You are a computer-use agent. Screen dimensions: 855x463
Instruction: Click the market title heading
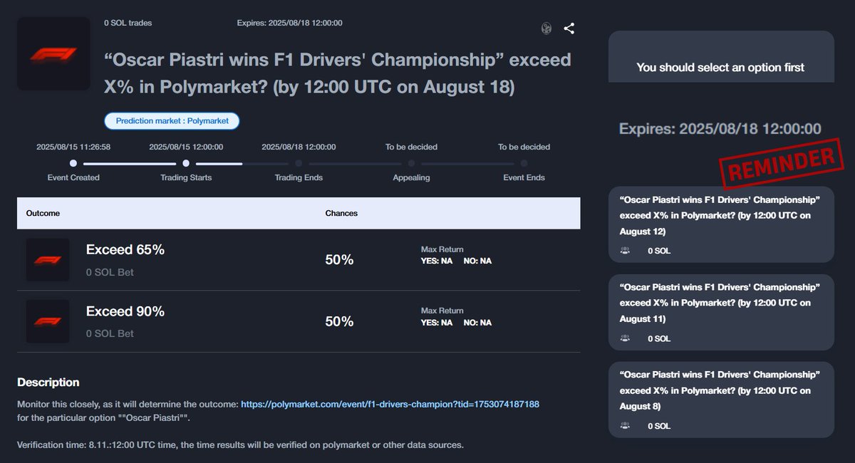(338, 73)
